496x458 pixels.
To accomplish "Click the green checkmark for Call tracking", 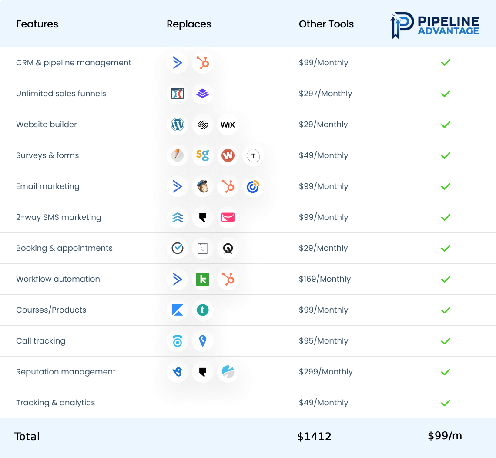I will coord(445,341).
